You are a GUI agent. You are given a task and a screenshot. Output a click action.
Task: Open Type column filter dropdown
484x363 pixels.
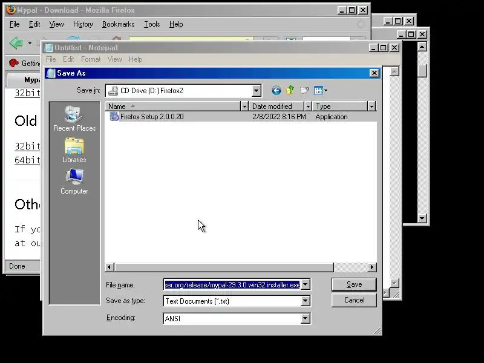(371, 106)
